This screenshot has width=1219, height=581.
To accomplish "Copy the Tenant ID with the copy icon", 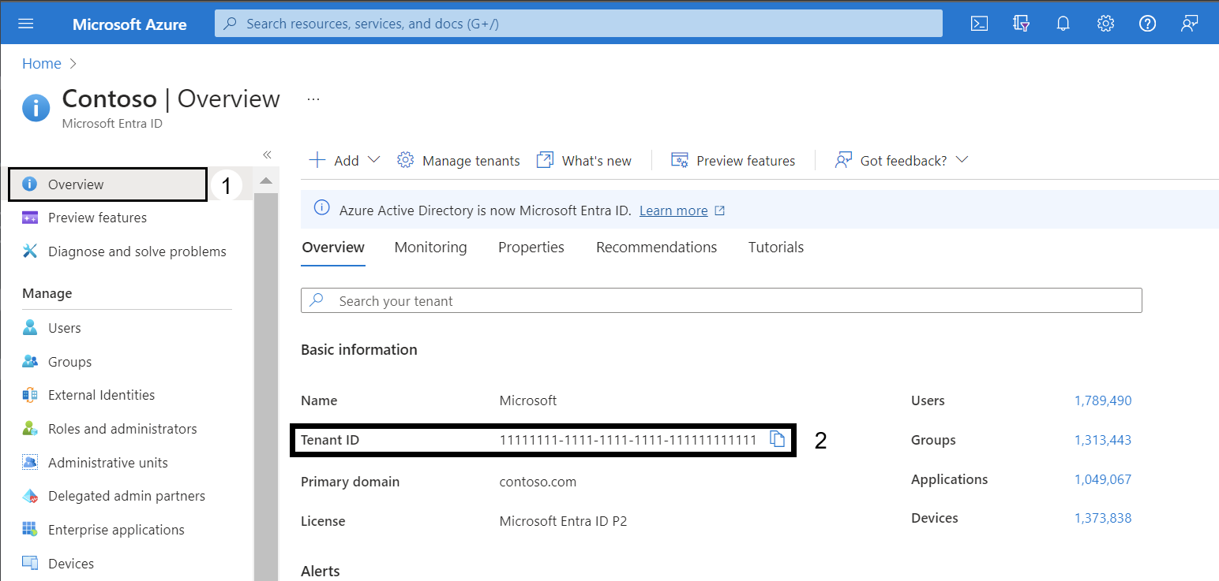I will (778, 440).
